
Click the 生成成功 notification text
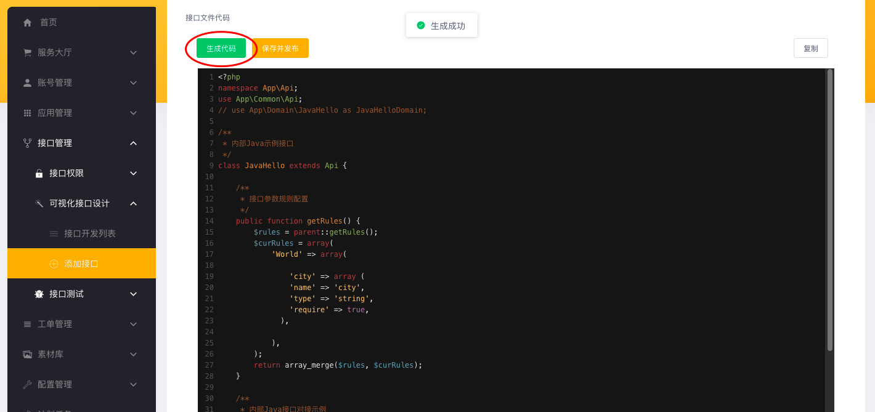[448, 26]
